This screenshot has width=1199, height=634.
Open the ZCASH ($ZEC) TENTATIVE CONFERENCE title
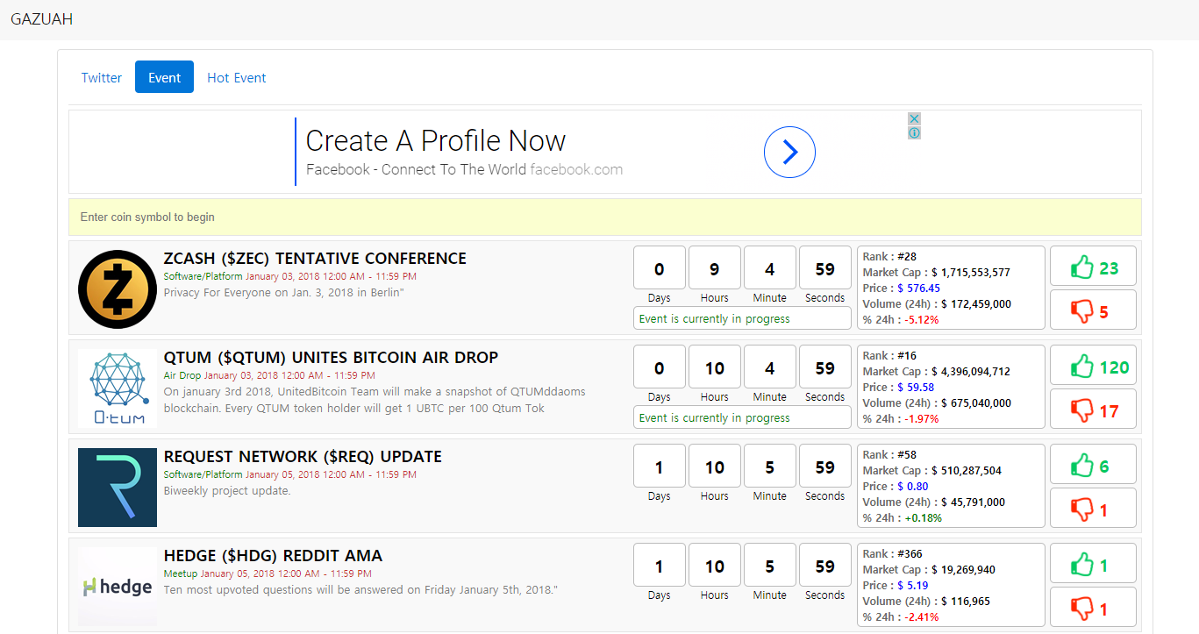[315, 259]
